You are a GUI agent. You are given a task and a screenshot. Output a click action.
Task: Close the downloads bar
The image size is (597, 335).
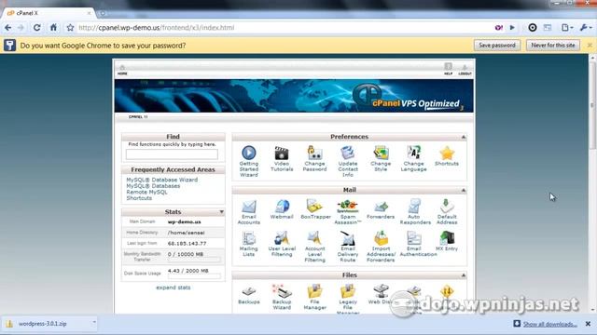click(x=588, y=324)
